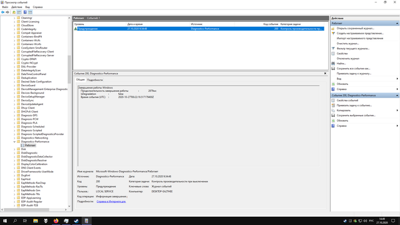Sort by the Источник column header
This screenshot has width=400, height=225.
click(212, 24)
